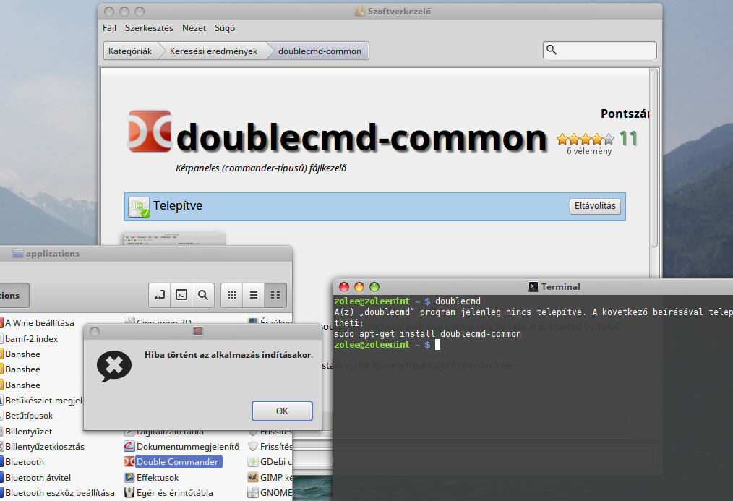Click the applications folder icon in titlebar
This screenshot has width=733, height=501.
(18, 253)
